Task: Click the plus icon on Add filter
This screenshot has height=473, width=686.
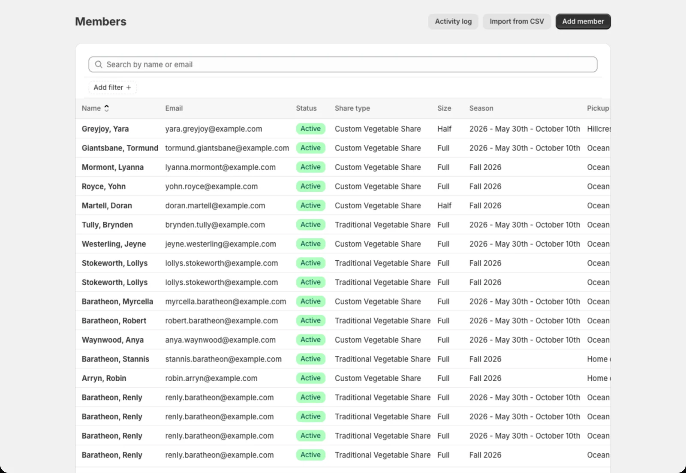Action: pyautogui.click(x=129, y=87)
